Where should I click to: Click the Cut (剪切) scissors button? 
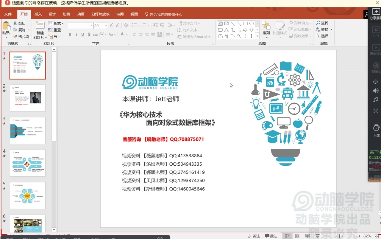[19, 23]
